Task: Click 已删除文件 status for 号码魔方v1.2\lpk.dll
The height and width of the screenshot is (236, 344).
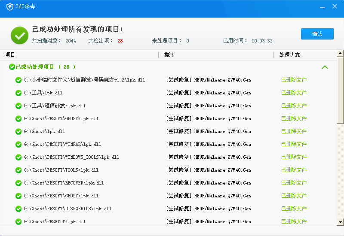Action: pyautogui.click(x=294, y=80)
